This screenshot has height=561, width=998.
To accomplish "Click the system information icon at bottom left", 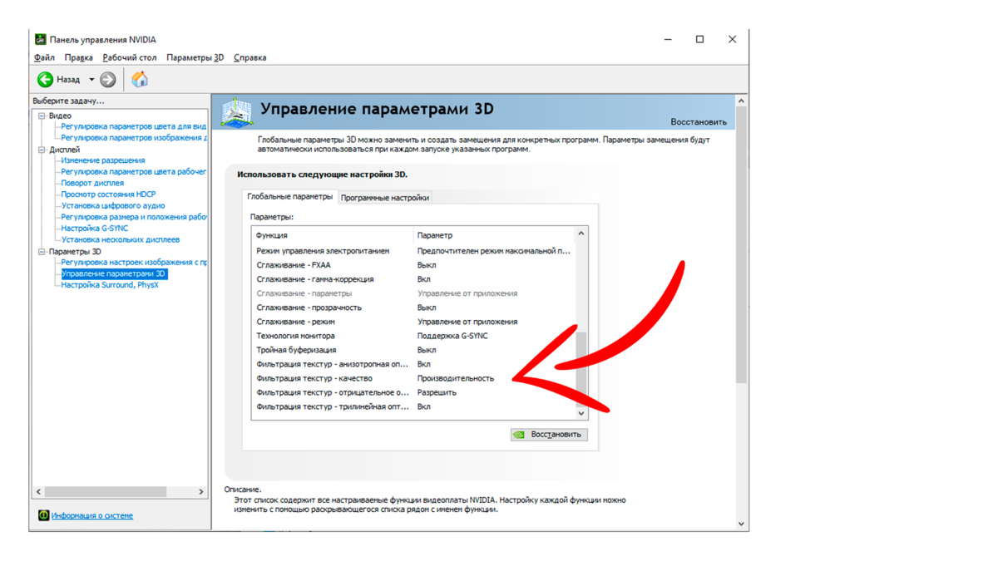I will [x=43, y=515].
